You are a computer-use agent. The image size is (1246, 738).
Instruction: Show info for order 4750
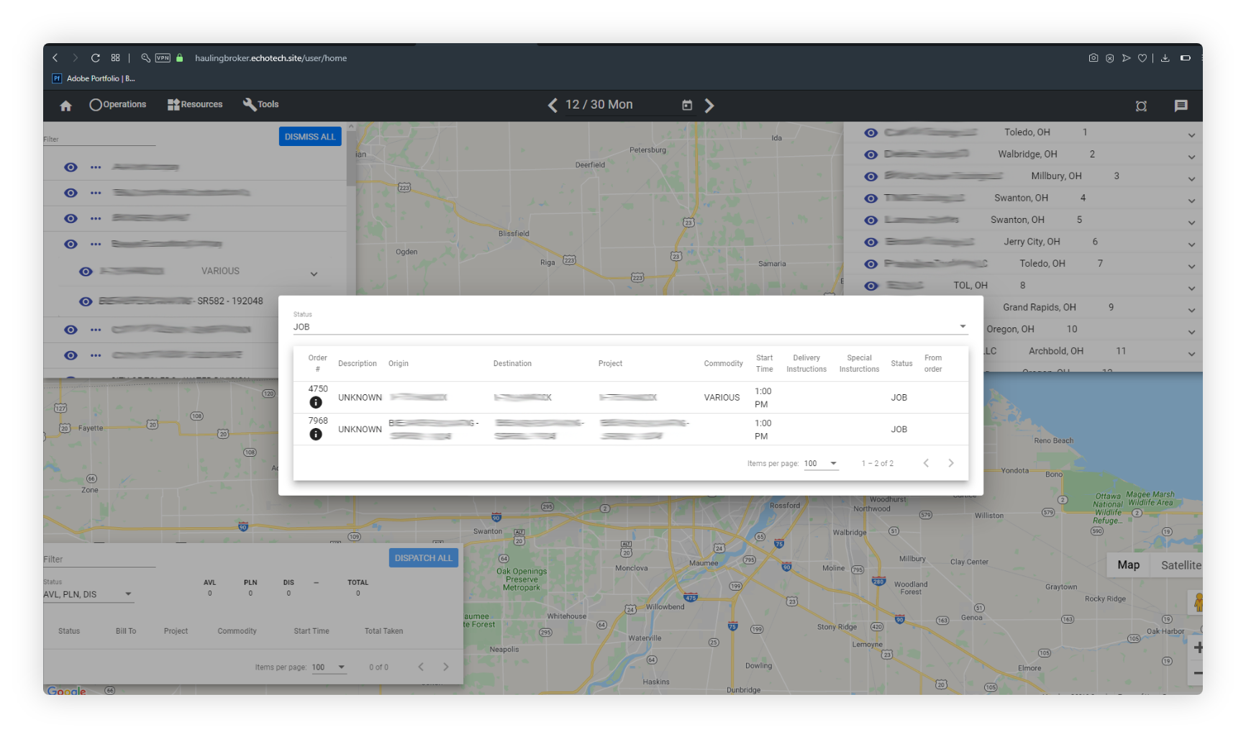pos(316,403)
